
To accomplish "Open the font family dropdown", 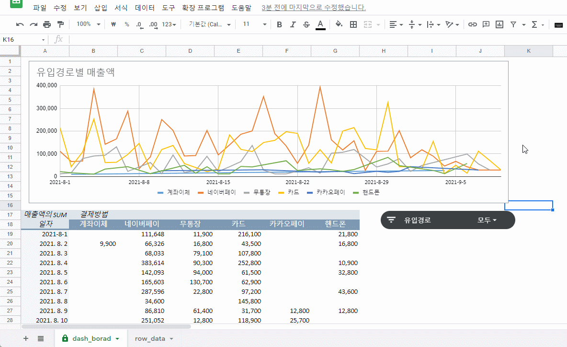I will 210,24.
